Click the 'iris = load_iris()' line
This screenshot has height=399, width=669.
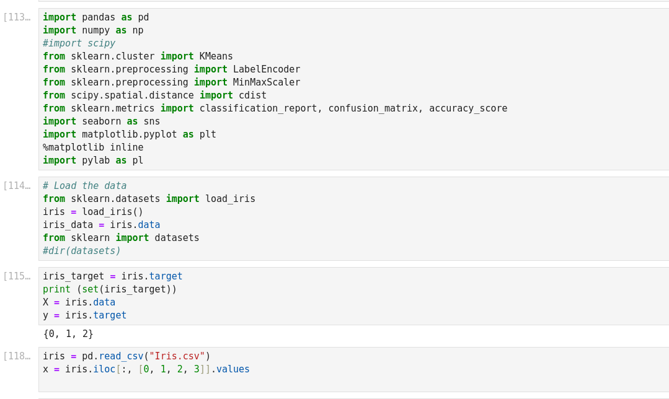click(93, 212)
